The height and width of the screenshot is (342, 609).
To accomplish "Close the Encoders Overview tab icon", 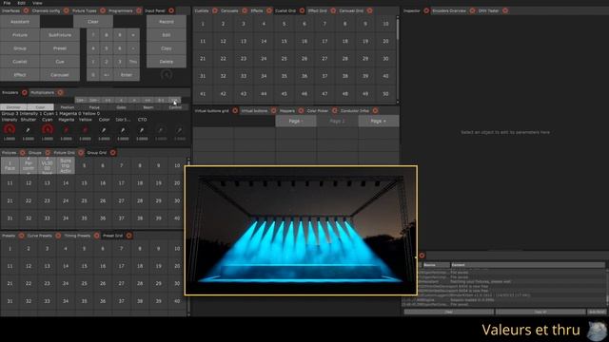I will [472, 10].
